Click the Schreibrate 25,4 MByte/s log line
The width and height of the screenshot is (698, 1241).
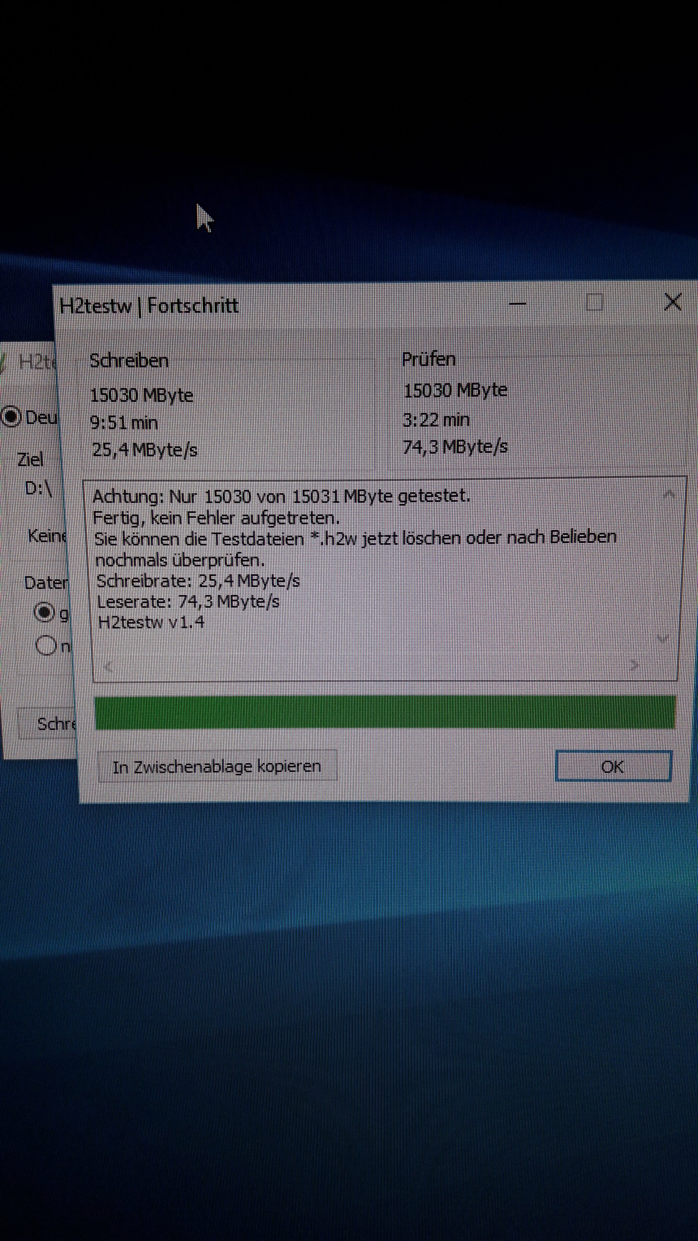click(x=198, y=581)
